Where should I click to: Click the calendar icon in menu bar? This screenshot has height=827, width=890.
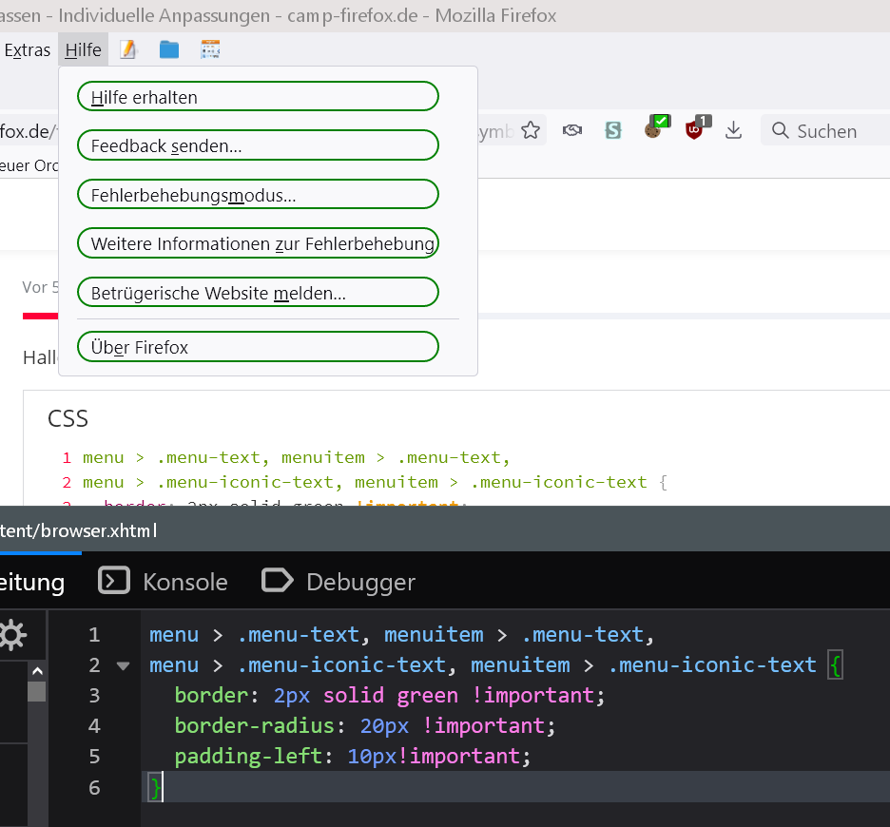(x=210, y=49)
